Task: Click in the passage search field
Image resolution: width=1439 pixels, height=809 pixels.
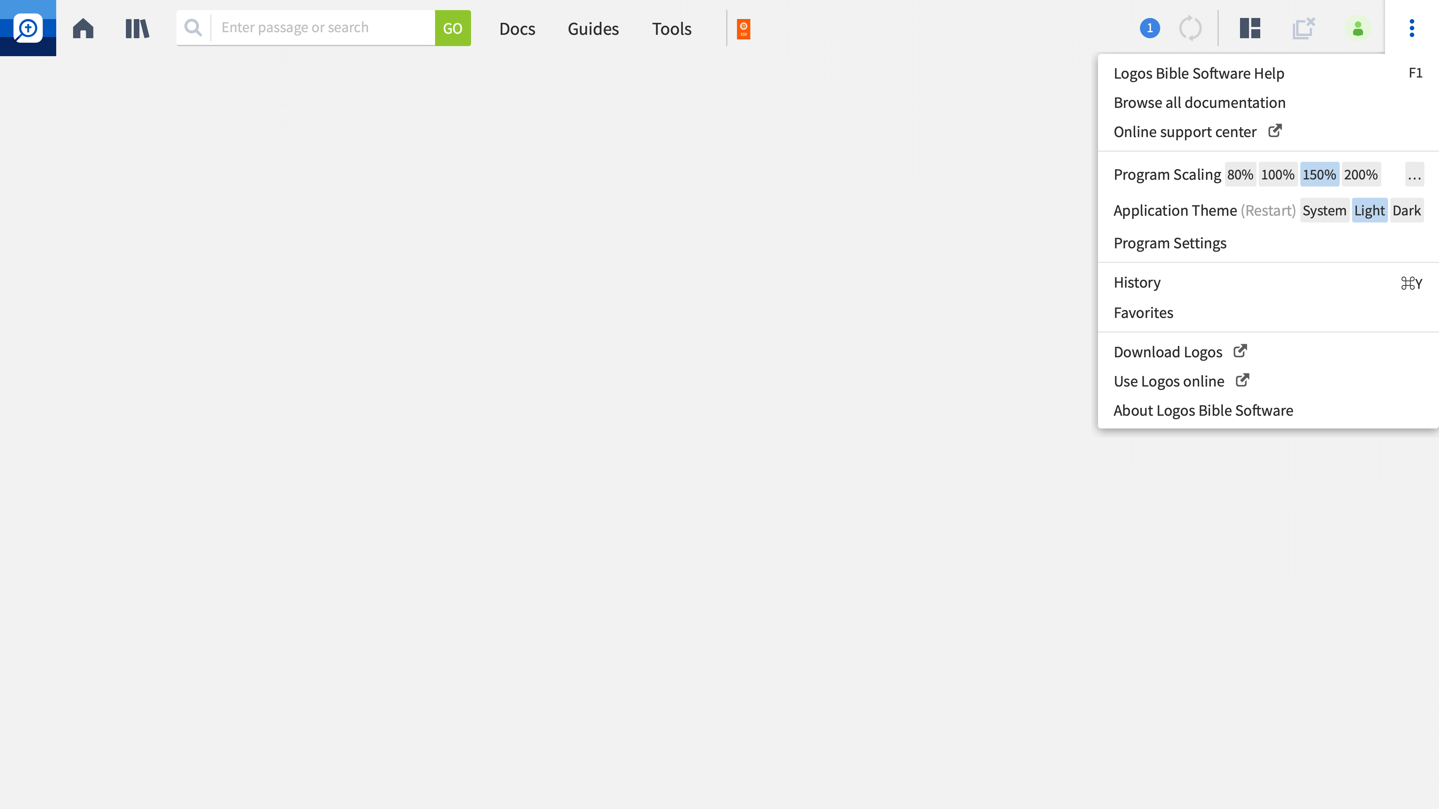Action: click(x=322, y=27)
